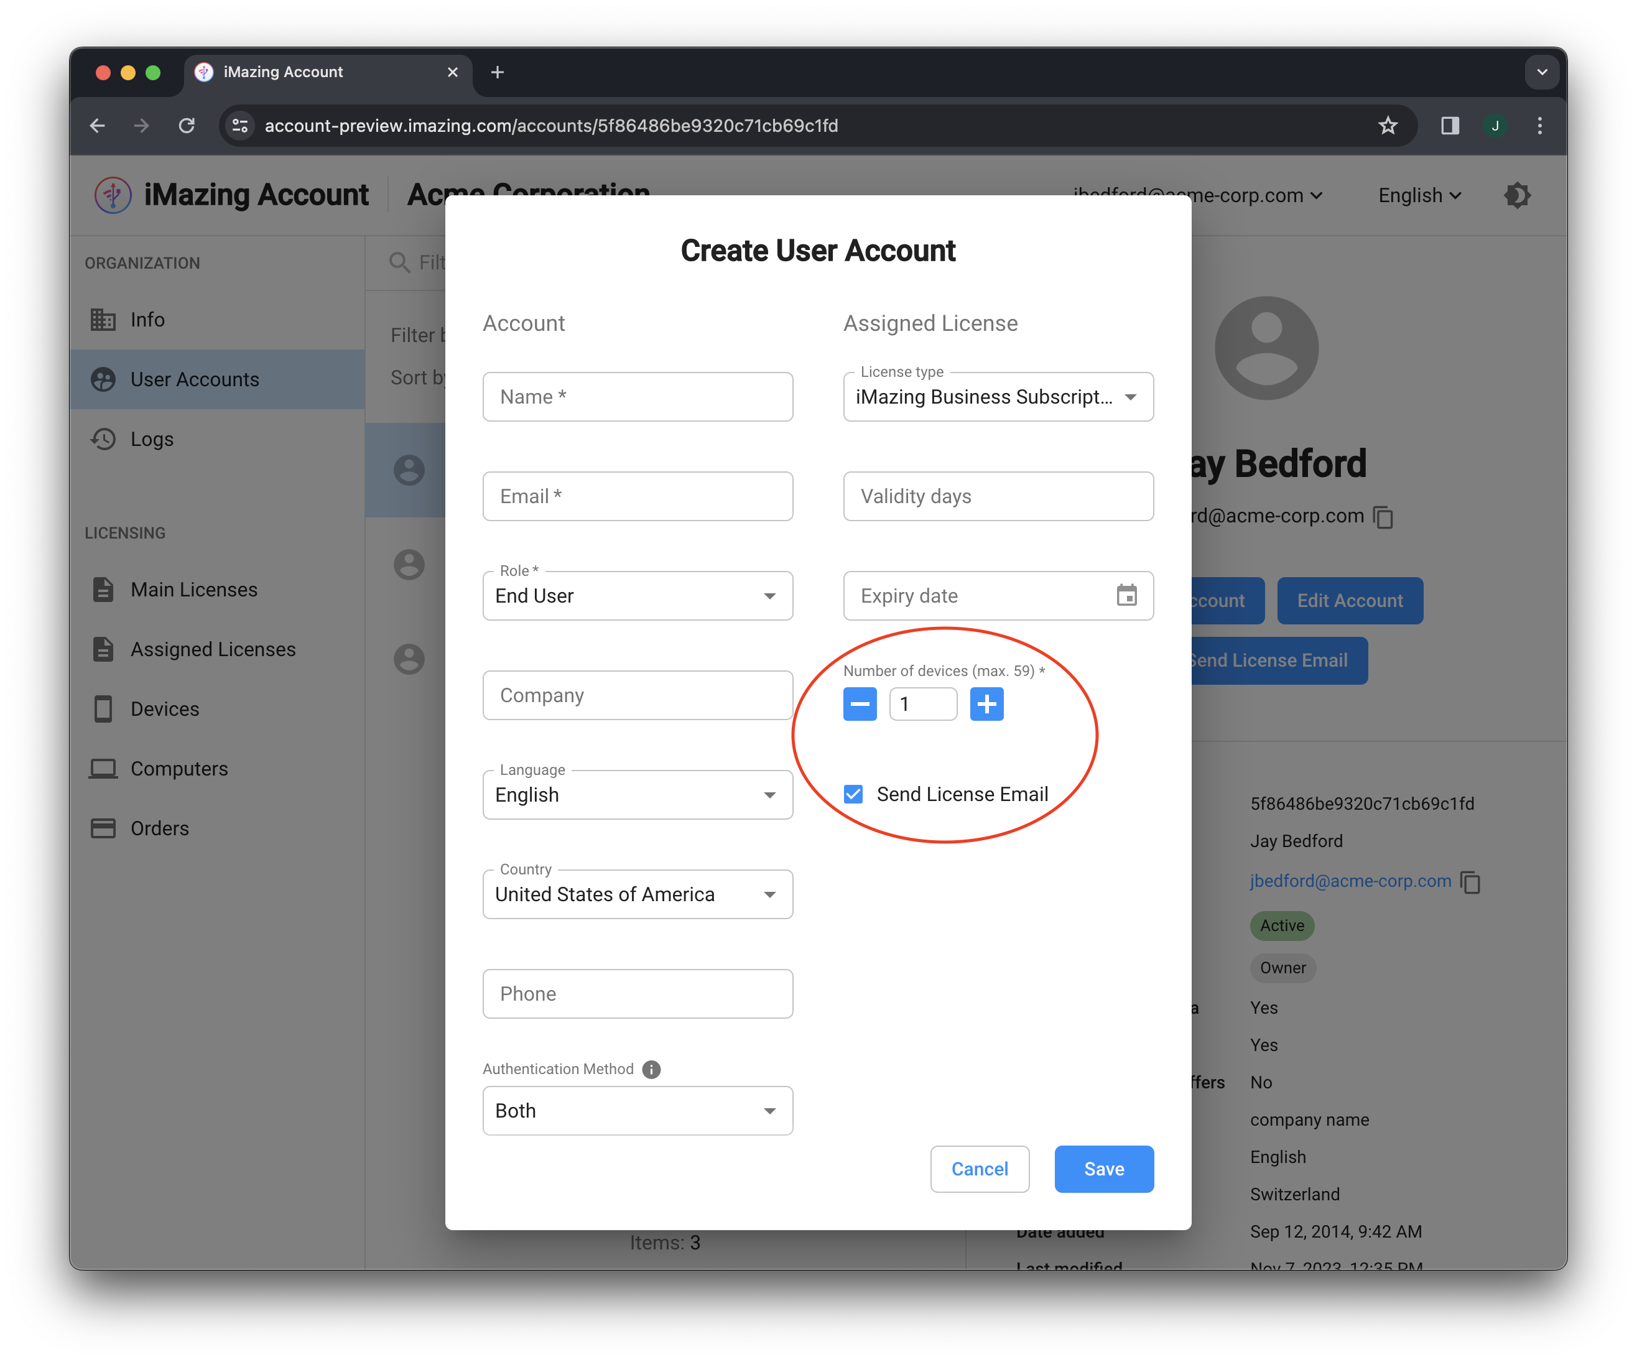The width and height of the screenshot is (1637, 1362).
Task: Click the account ID 5f86486be9320c71cb69c1fd
Action: click(1362, 804)
